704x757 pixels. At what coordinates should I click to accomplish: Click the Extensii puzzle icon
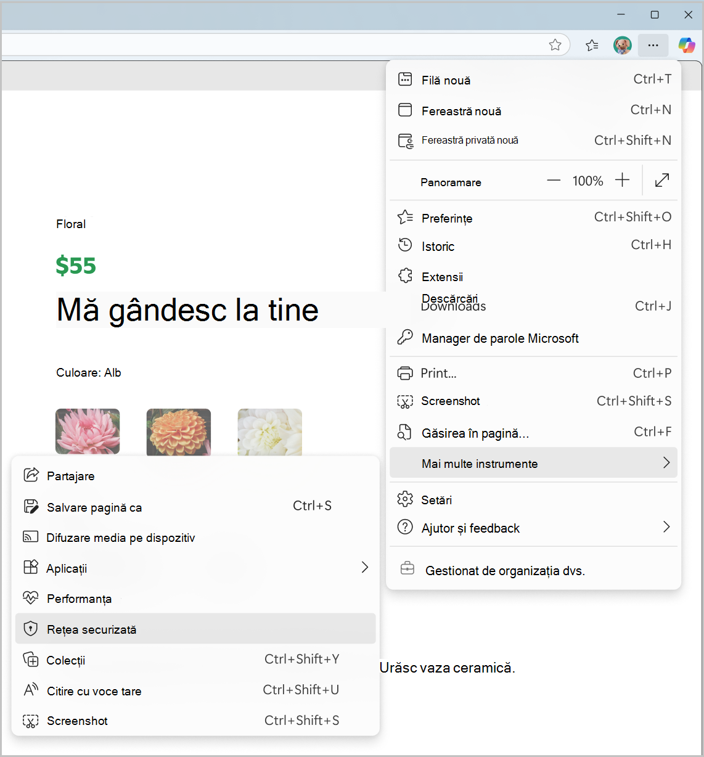point(405,276)
